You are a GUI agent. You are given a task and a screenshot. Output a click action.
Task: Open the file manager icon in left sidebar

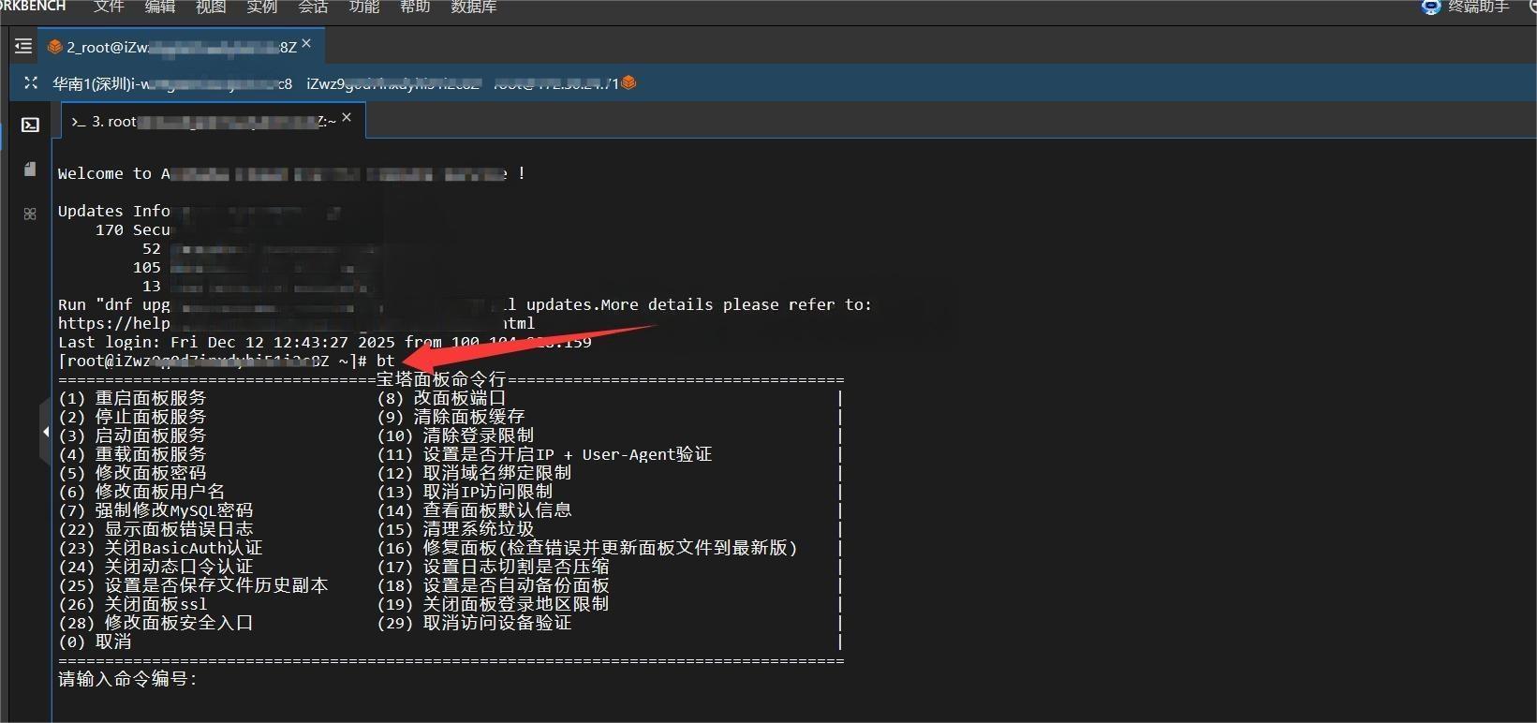pyautogui.click(x=30, y=169)
